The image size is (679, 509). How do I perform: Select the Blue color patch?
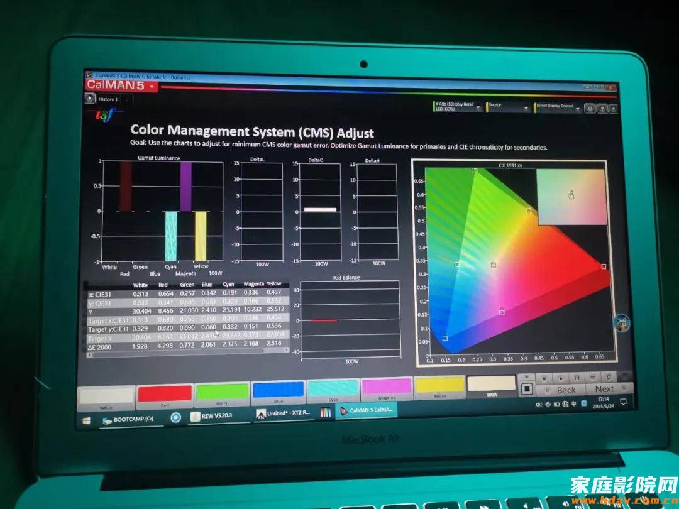click(278, 391)
